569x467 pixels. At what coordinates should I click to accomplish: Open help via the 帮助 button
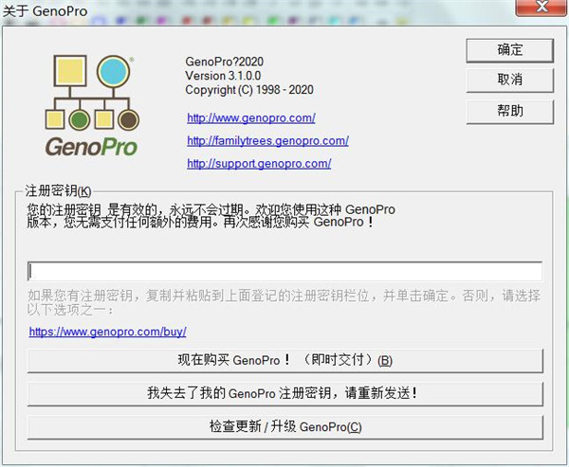510,112
